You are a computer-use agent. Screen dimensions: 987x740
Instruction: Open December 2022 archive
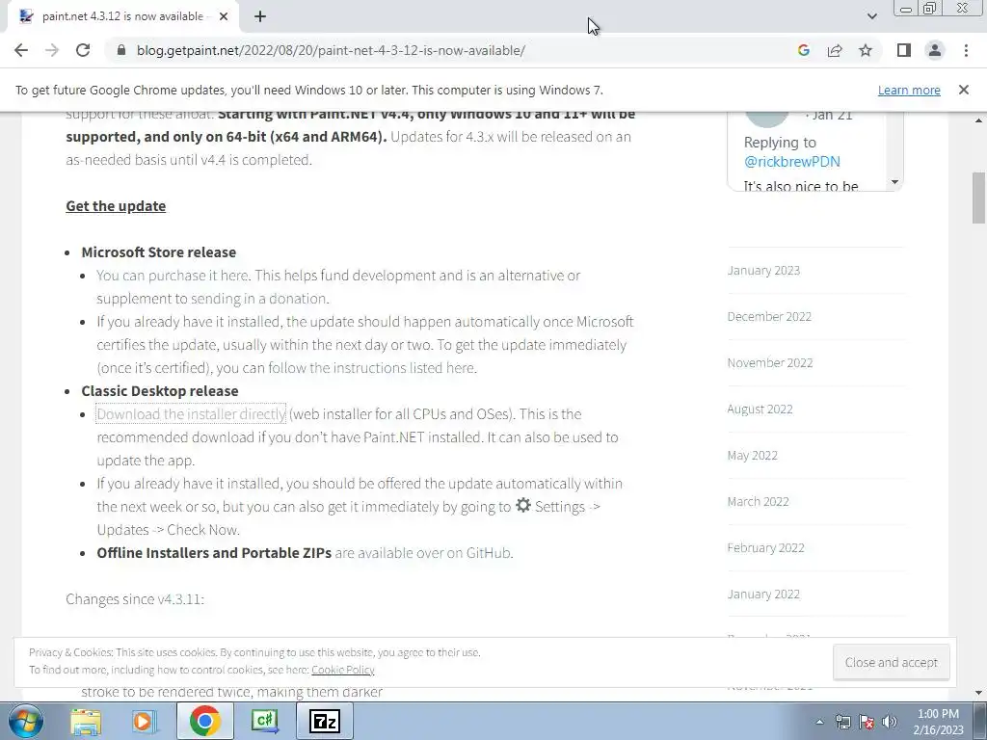(769, 316)
